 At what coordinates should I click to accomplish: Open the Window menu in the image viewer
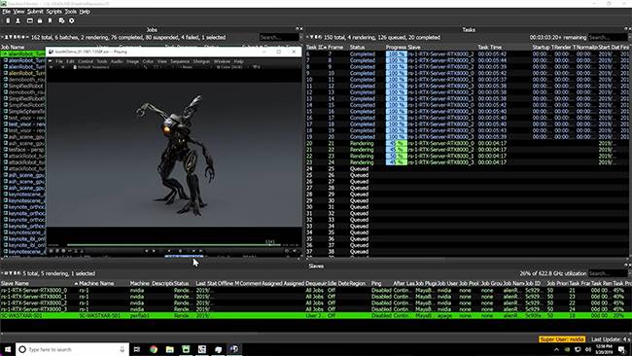click(x=222, y=61)
